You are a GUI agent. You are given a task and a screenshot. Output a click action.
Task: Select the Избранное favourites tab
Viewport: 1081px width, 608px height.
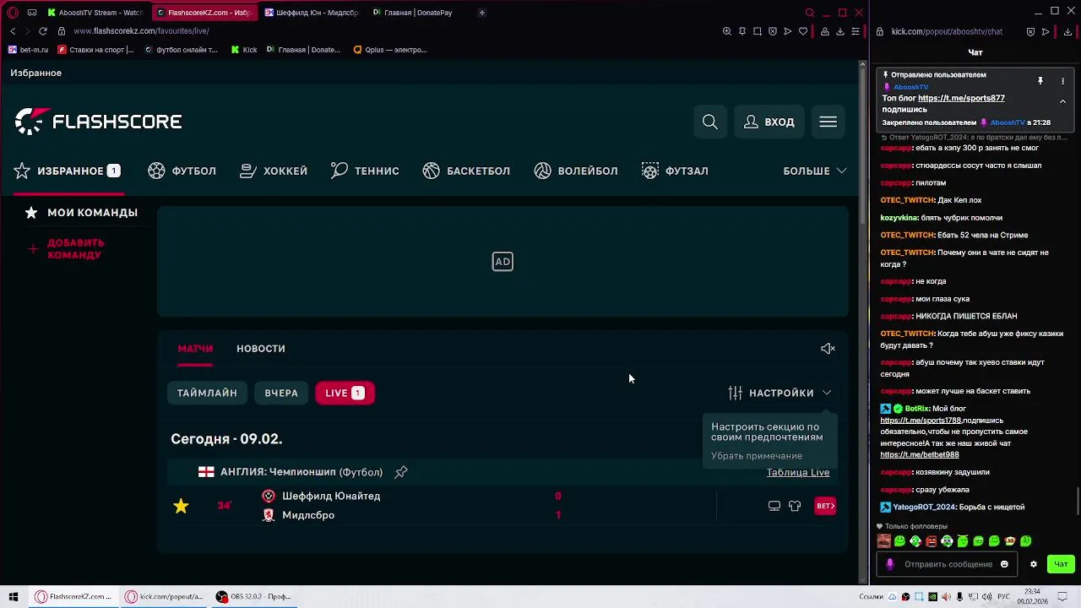[x=68, y=171]
